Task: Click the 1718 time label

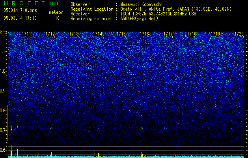Action: click(192, 34)
